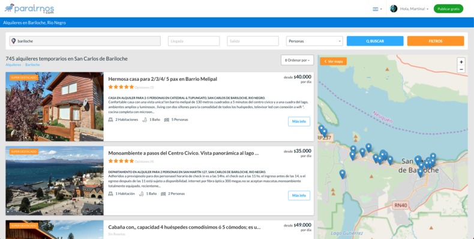Focus the Salida date field
Screen dimensions: 474x239
253,41
